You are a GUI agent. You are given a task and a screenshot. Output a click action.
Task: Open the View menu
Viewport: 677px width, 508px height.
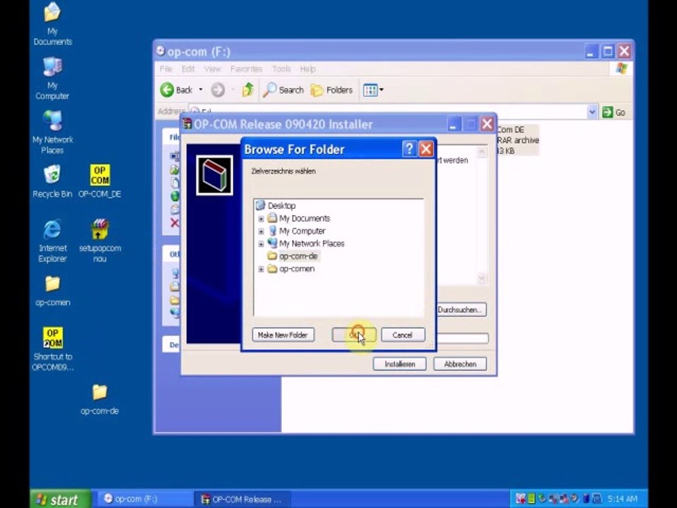point(212,68)
